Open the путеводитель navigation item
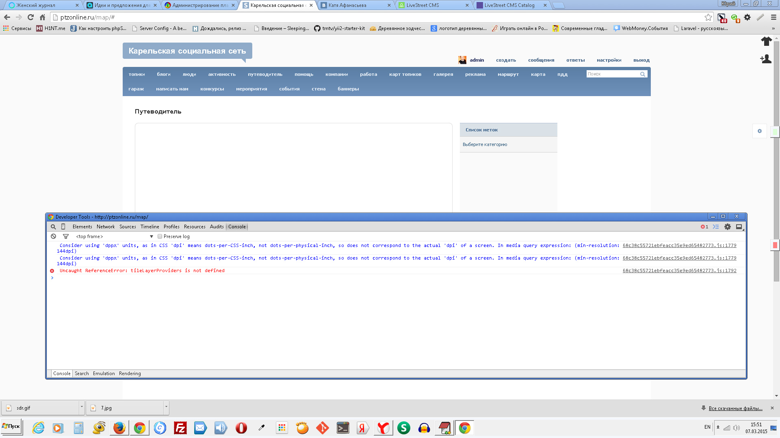Viewport: 780px width, 438px height. [x=265, y=74]
